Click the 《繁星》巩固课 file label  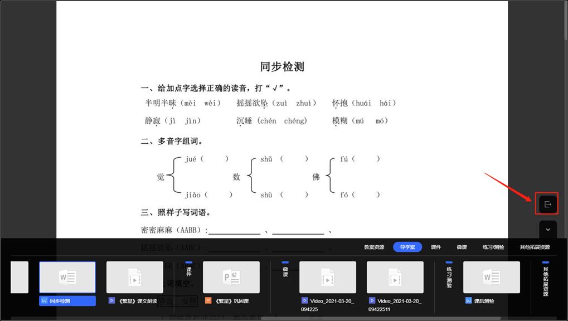click(232, 301)
